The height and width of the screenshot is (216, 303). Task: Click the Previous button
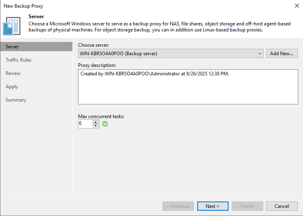(178, 206)
